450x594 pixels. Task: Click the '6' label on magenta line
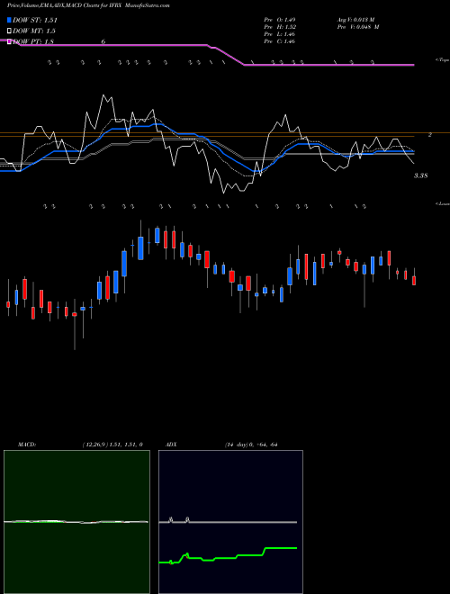pyautogui.click(x=103, y=41)
